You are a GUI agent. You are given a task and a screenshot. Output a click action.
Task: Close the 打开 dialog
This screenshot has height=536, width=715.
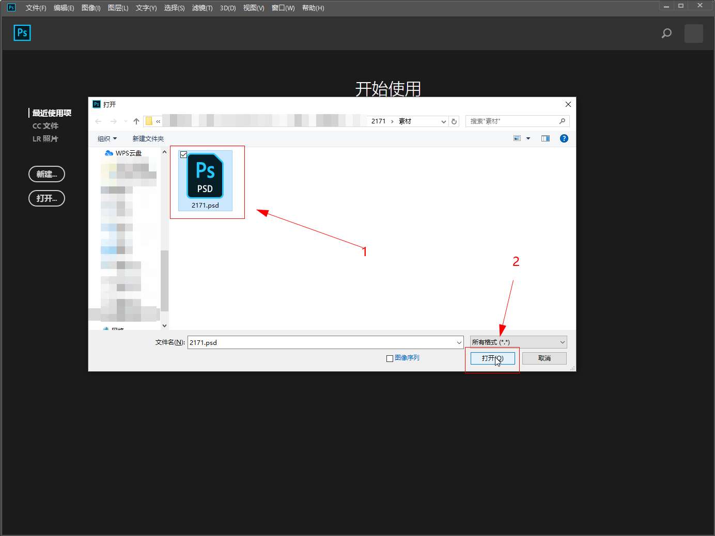568,104
